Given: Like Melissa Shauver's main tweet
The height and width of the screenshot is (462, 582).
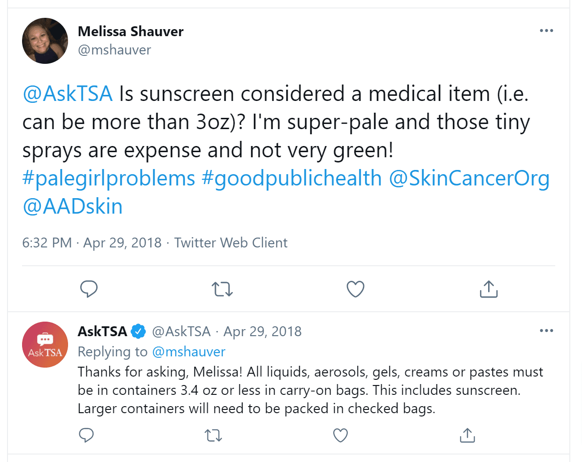Looking at the screenshot, I should (355, 289).
